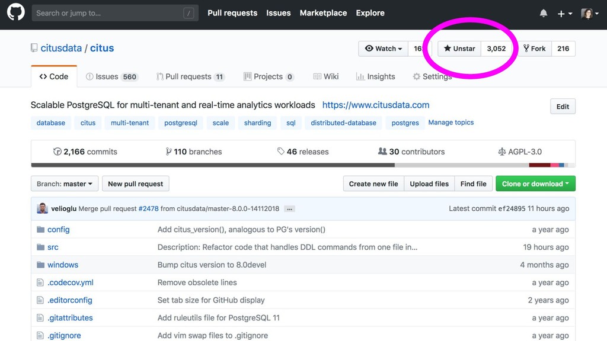
Task: View 46 releases
Action: [x=303, y=152]
